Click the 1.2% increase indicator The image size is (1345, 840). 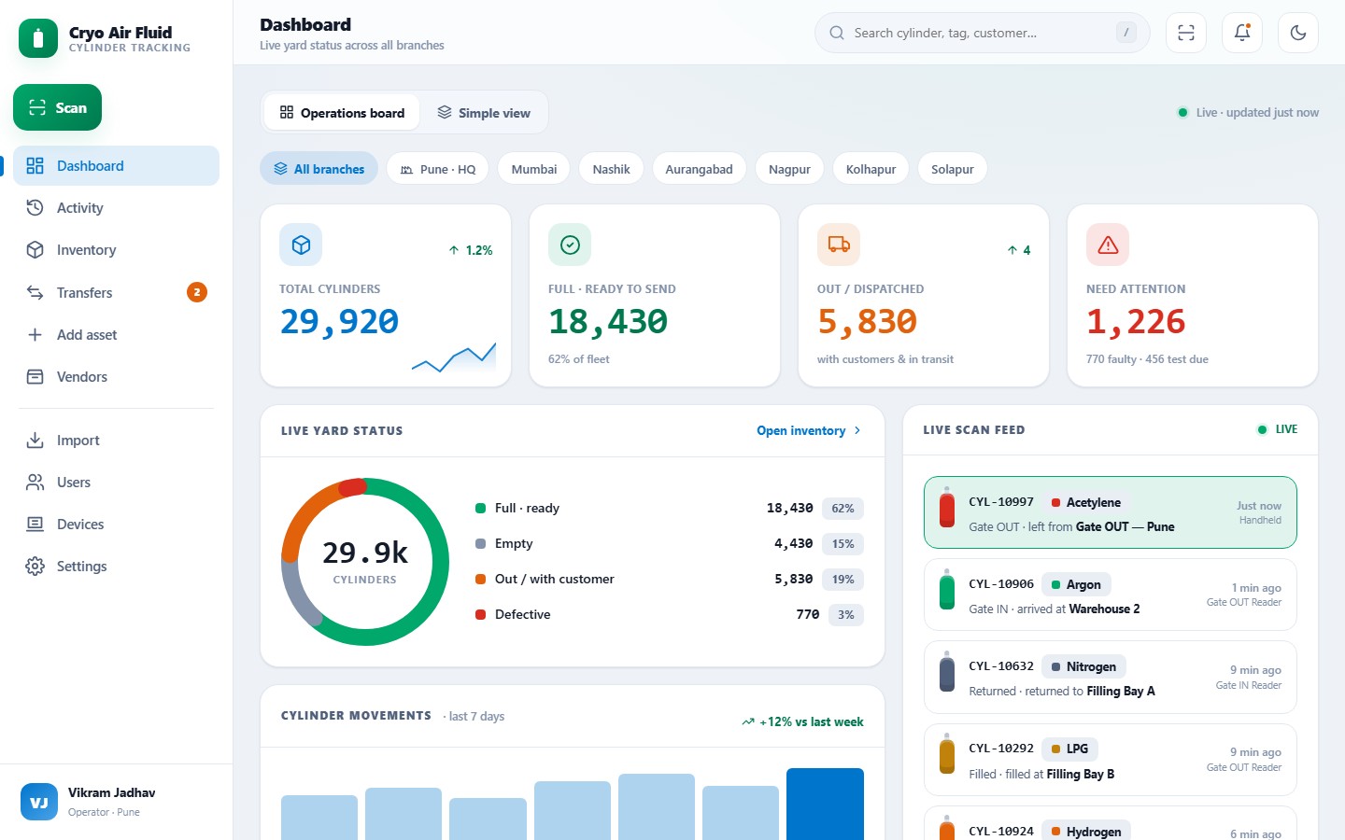[x=470, y=250]
